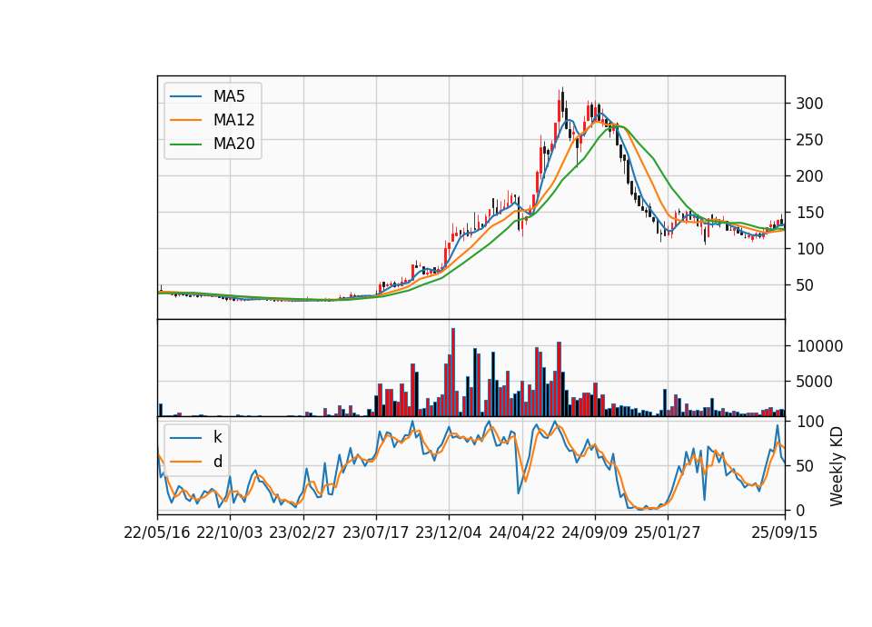
Task: Click the 10000 volume axis value
Action: point(819,346)
